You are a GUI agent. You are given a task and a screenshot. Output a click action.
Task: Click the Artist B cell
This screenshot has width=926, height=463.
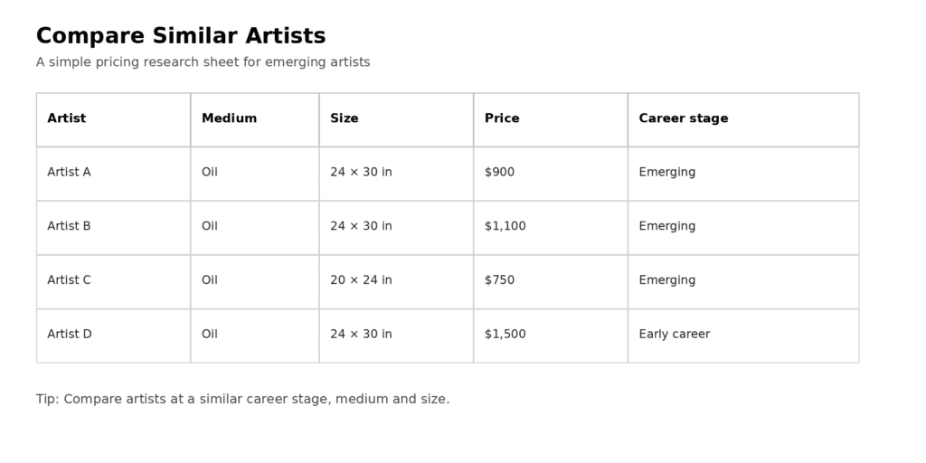pyautogui.click(x=113, y=228)
